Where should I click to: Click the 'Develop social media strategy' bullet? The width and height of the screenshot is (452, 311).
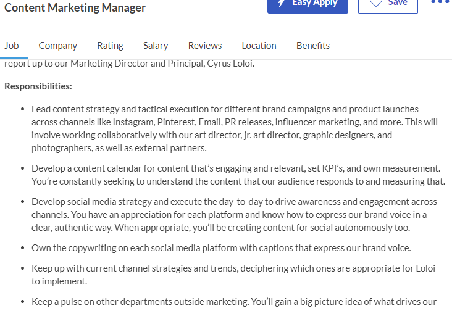235,215
